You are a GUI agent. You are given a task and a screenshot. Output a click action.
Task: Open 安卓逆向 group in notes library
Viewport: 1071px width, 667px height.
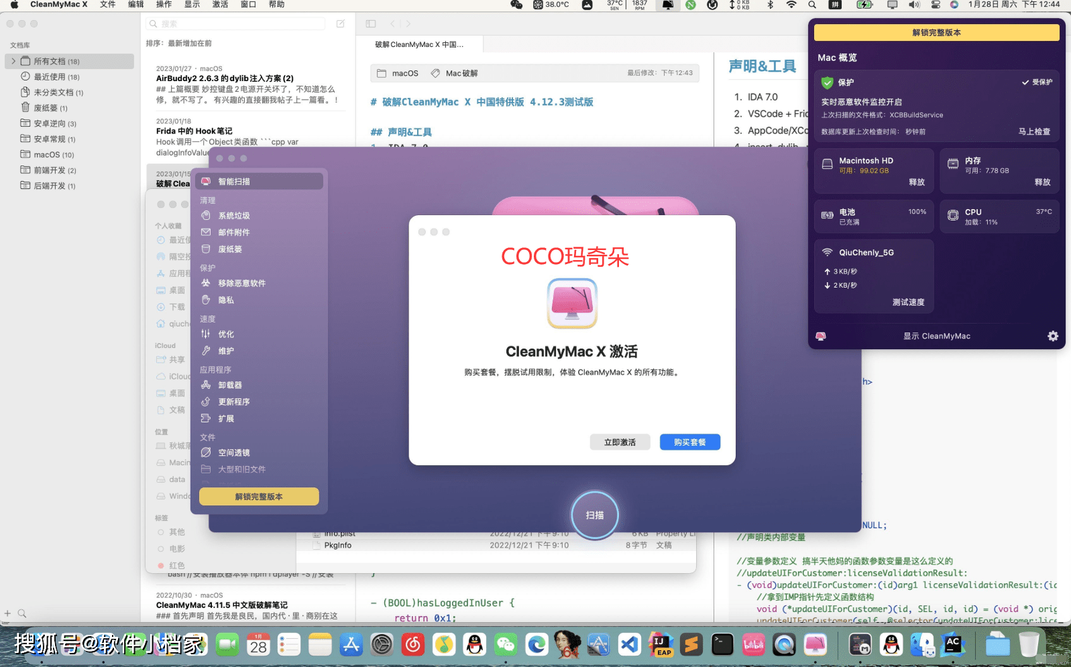pos(70,123)
